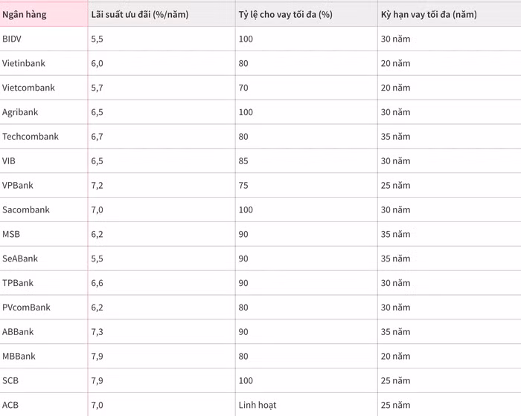Click the VPBank name cell
Image resolution: width=521 pixels, height=416 pixels.
(18, 185)
